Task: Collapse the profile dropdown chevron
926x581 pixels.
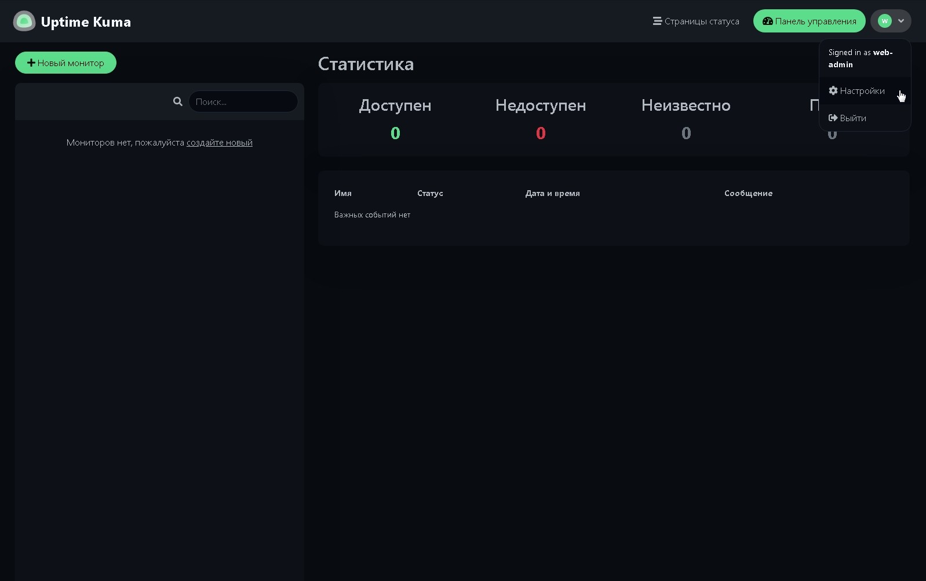Action: click(901, 21)
